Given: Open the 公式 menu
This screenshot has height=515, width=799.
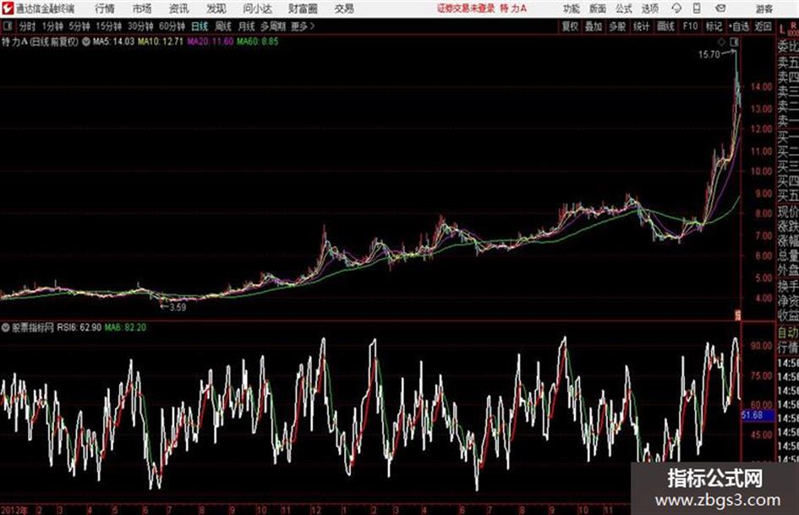Looking at the screenshot, I should [624, 8].
